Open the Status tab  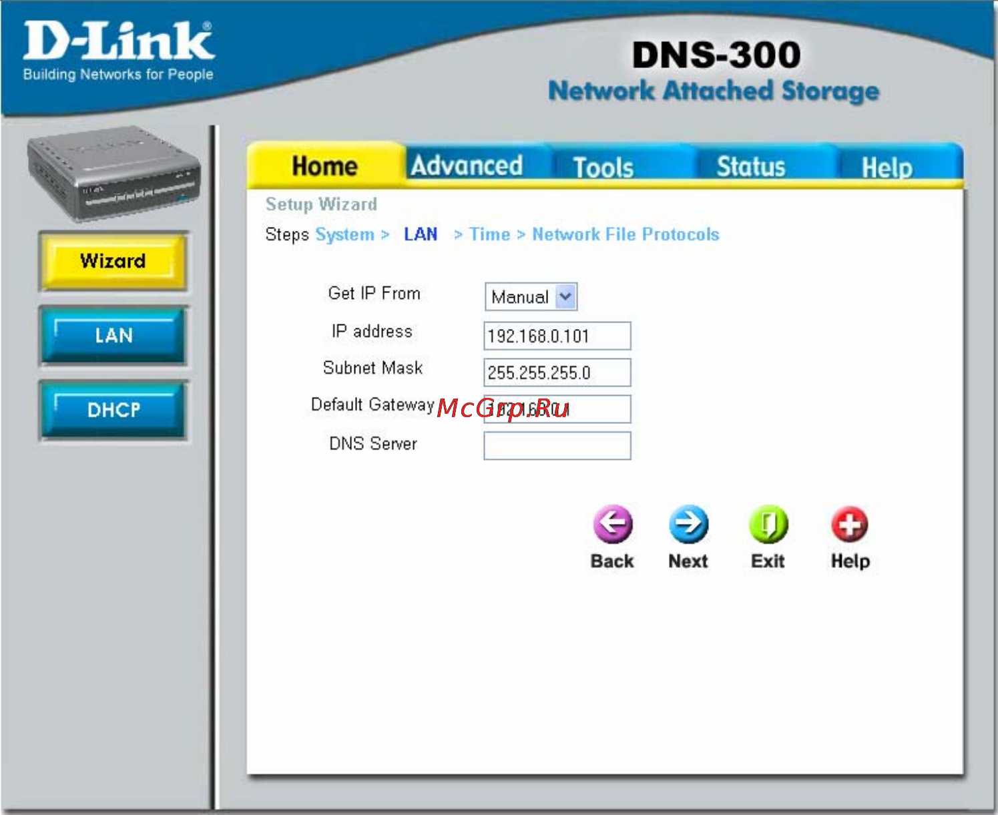point(751,167)
